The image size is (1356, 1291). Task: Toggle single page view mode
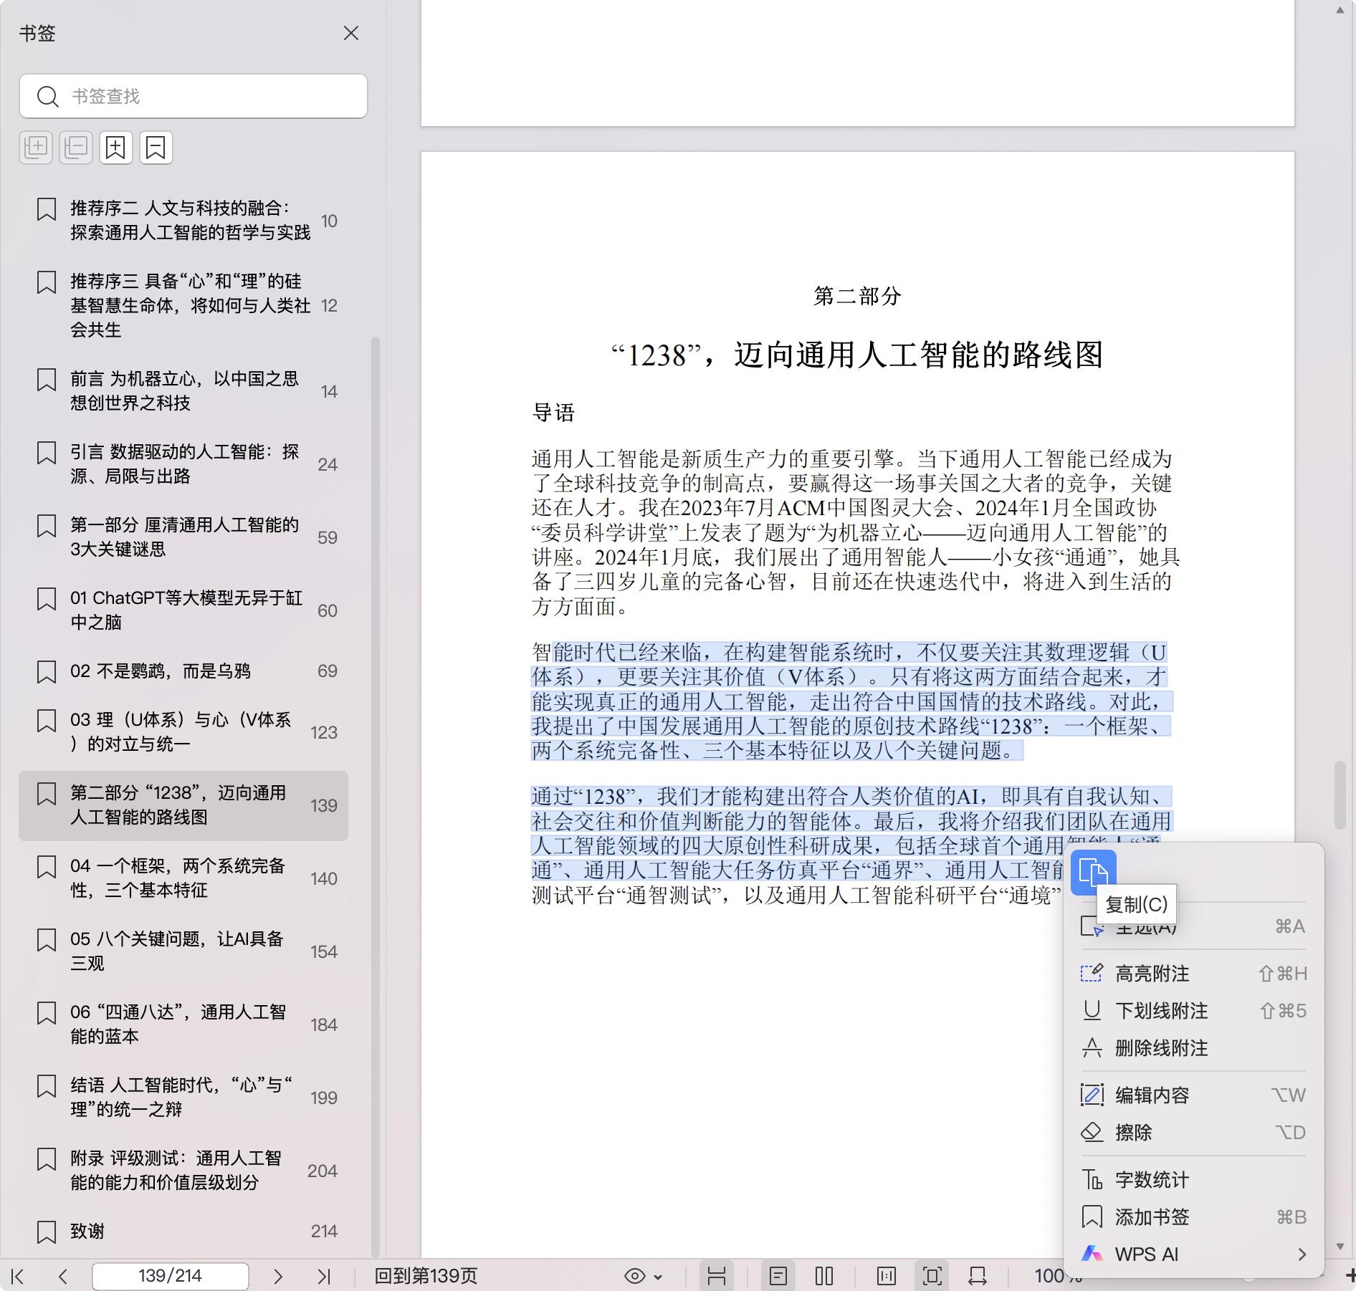tap(778, 1276)
